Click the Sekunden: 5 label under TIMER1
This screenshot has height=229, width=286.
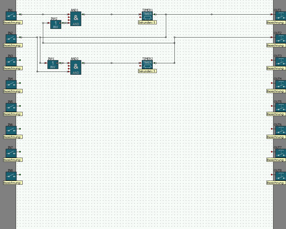coord(147,22)
